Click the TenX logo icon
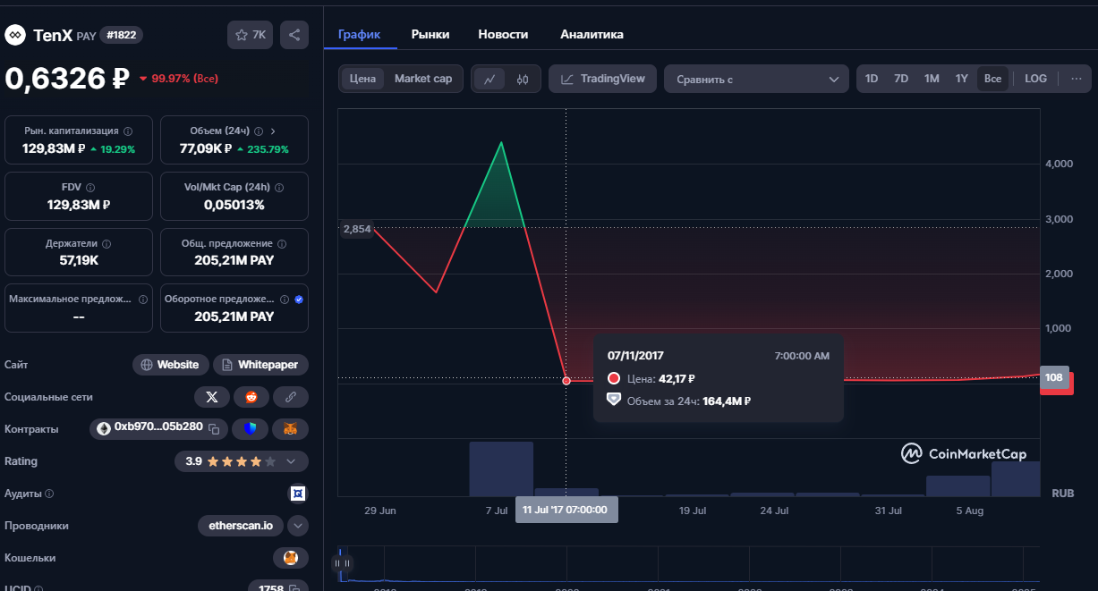The image size is (1098, 591). (15, 36)
